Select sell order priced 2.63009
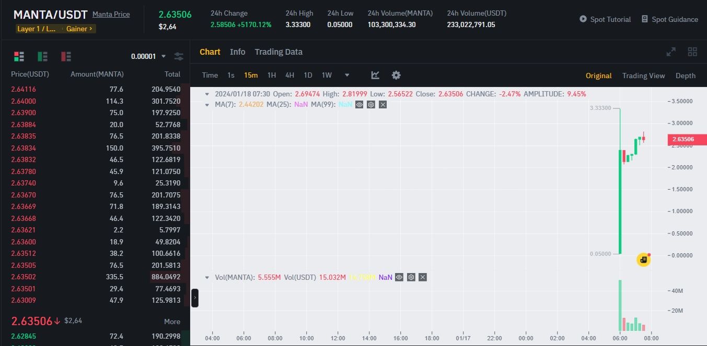This screenshot has height=346, width=707. coord(96,300)
